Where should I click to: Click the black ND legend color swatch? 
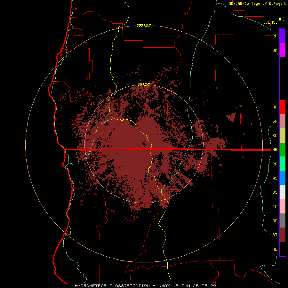coord(283,249)
